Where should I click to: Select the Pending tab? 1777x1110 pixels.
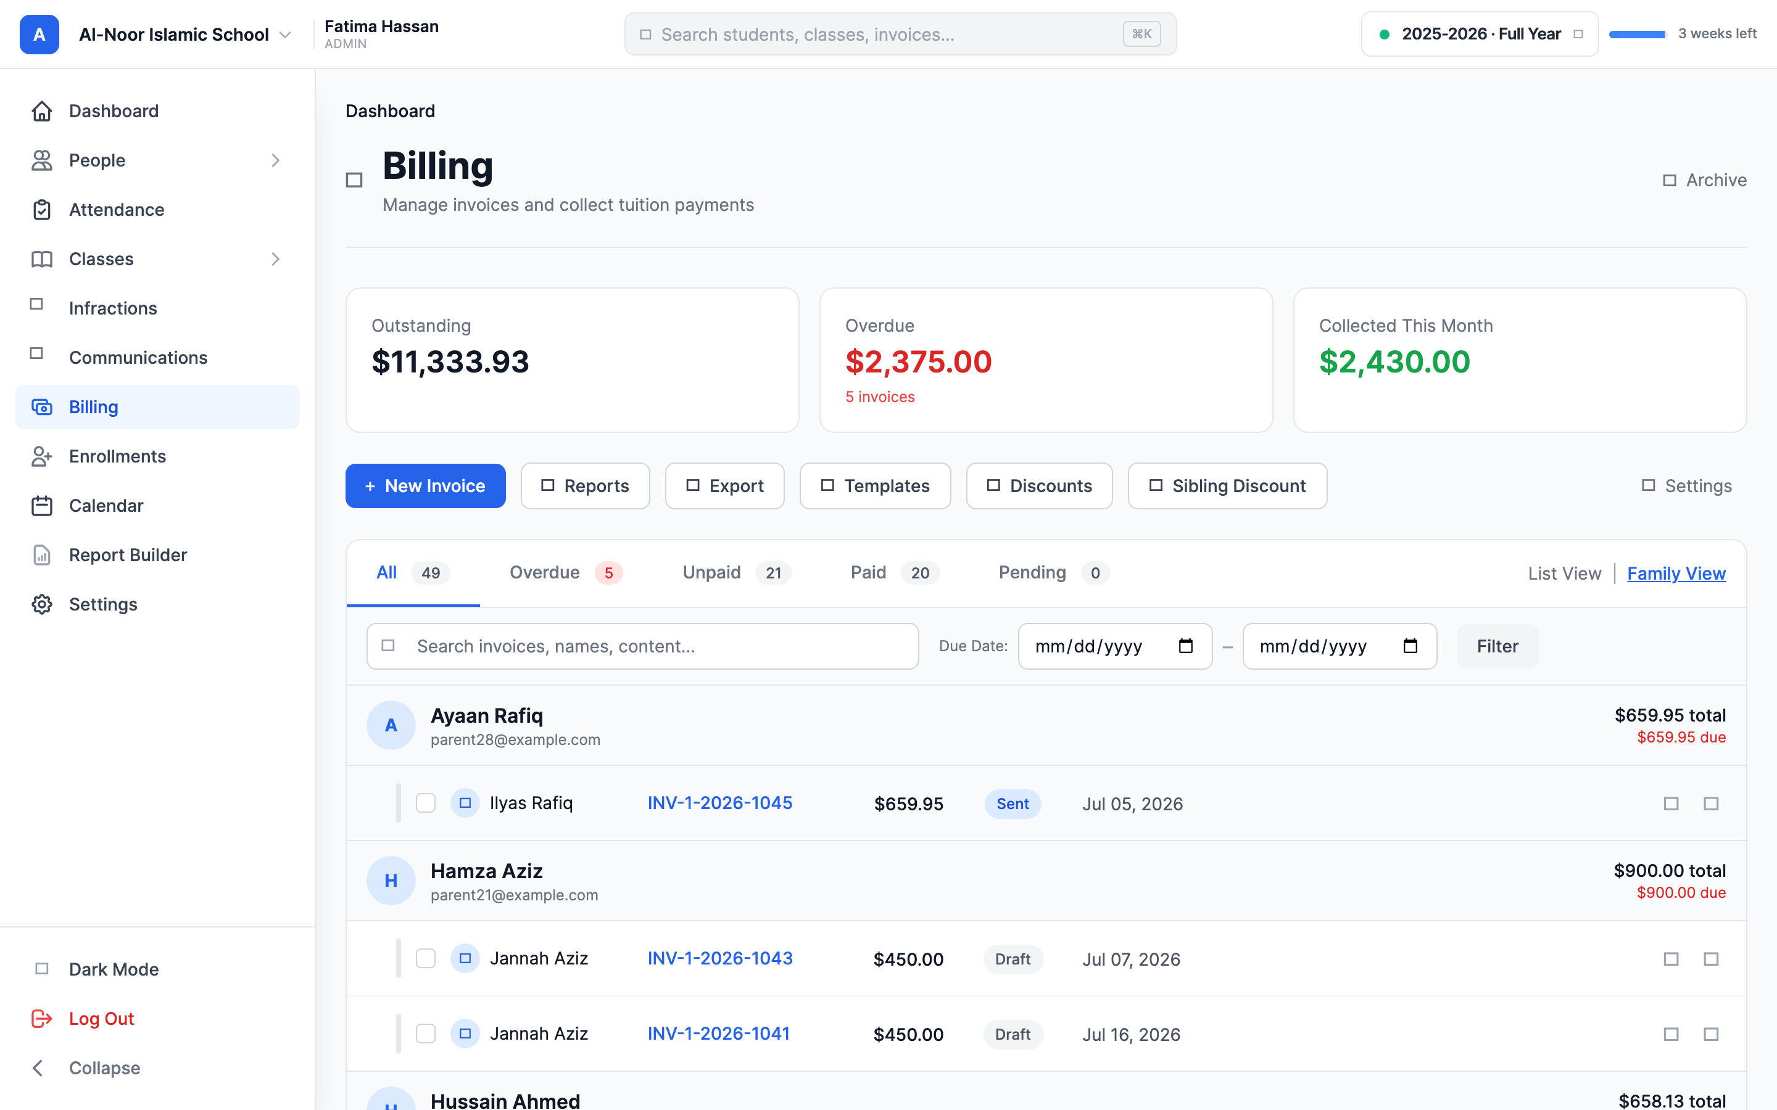[x=1054, y=573]
